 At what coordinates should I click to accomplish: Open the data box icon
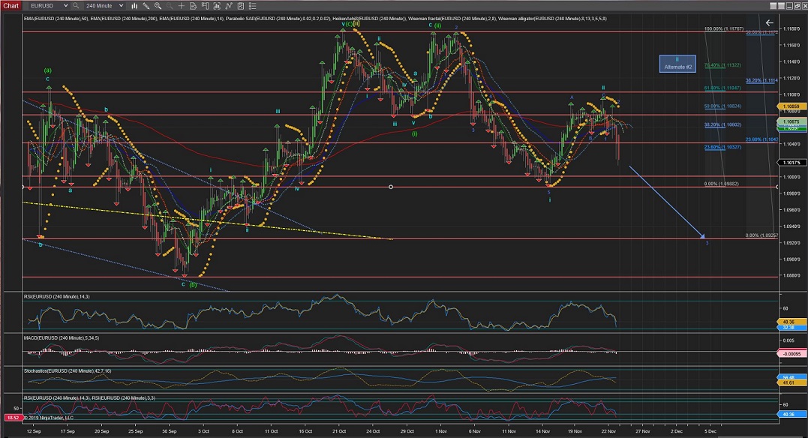click(194, 5)
